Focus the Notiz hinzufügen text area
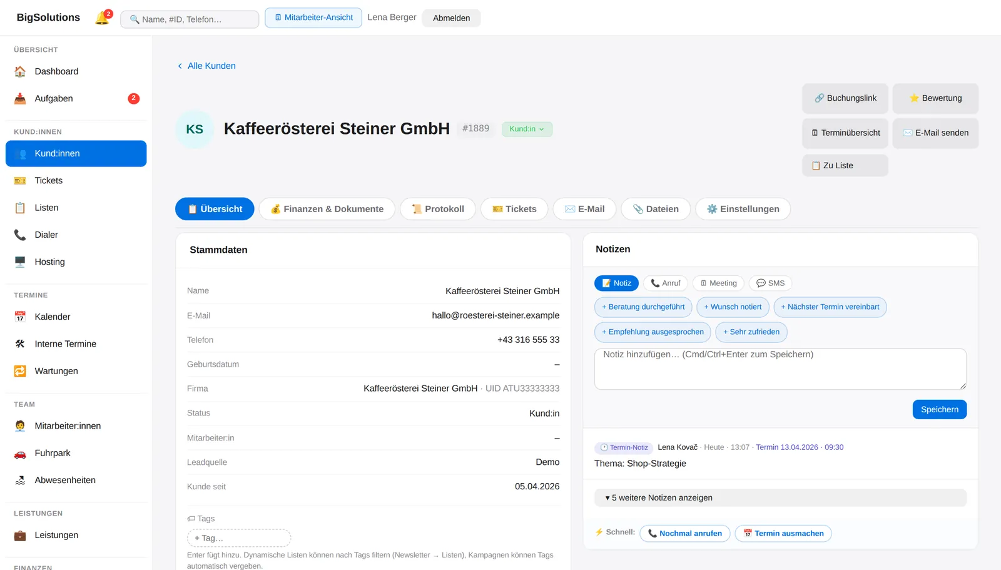This screenshot has height=570, width=1001. [x=780, y=369]
